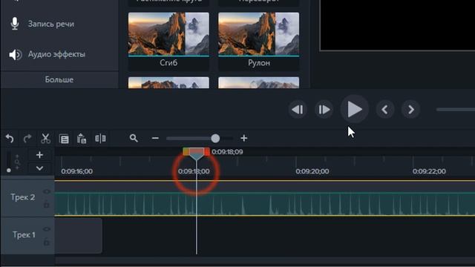The image size is (475, 267).
Task: Split clip at playhead
Action: click(x=100, y=139)
